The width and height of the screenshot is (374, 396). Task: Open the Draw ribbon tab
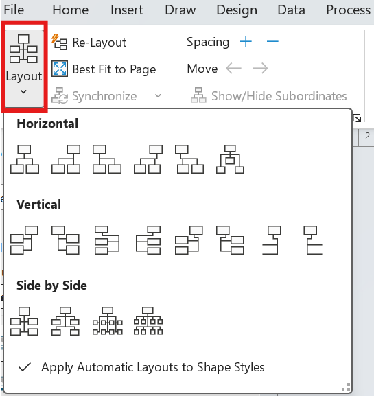[x=180, y=10]
